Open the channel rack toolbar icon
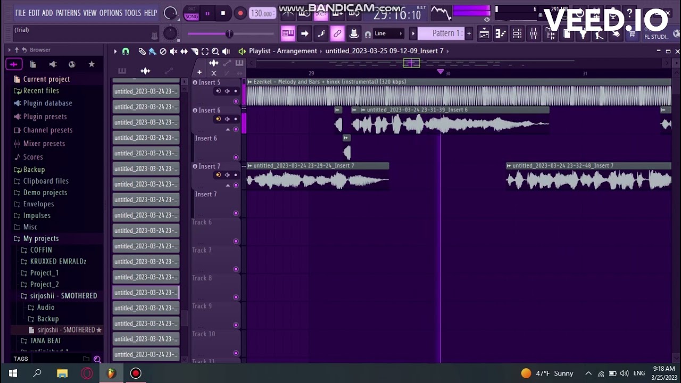The image size is (681, 383). click(518, 34)
